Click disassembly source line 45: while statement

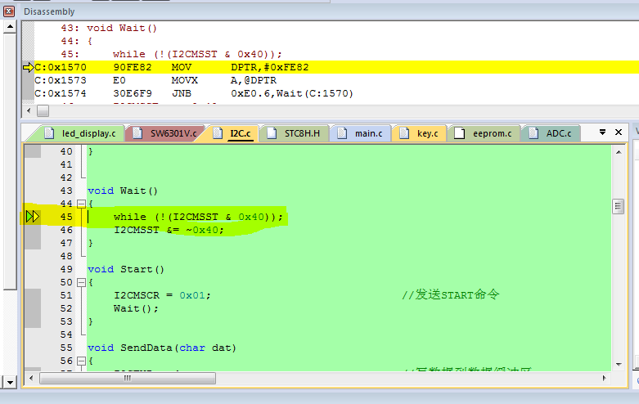click(171, 54)
